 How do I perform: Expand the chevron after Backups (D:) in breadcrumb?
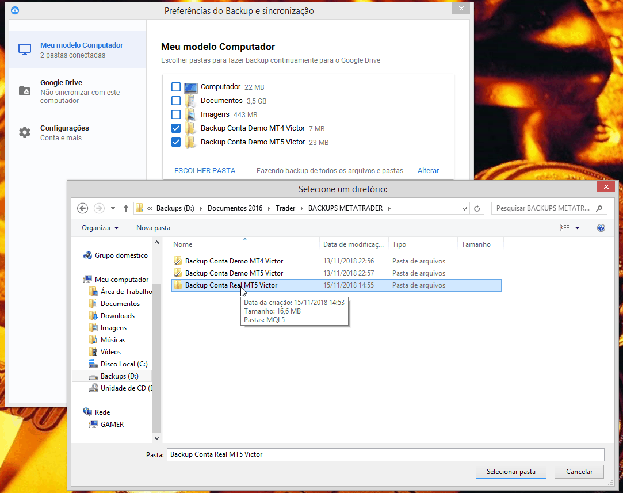[201, 208]
